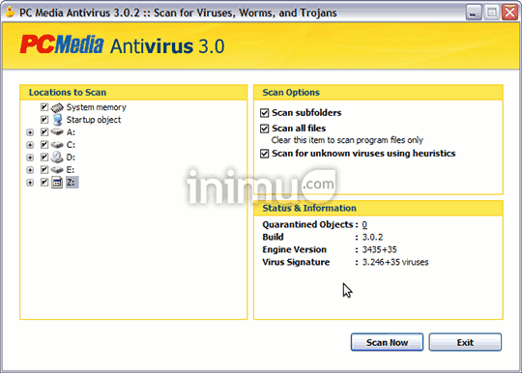522x373 pixels.
Task: Select the highlighted Z: drive label
Action: (x=72, y=183)
